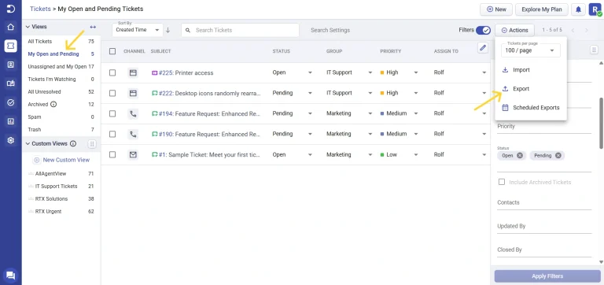Click info icon beside Archived view
The image size is (604, 285).
click(53, 104)
